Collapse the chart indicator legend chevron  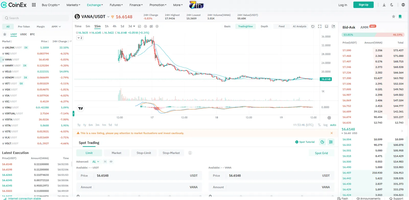(80, 38)
